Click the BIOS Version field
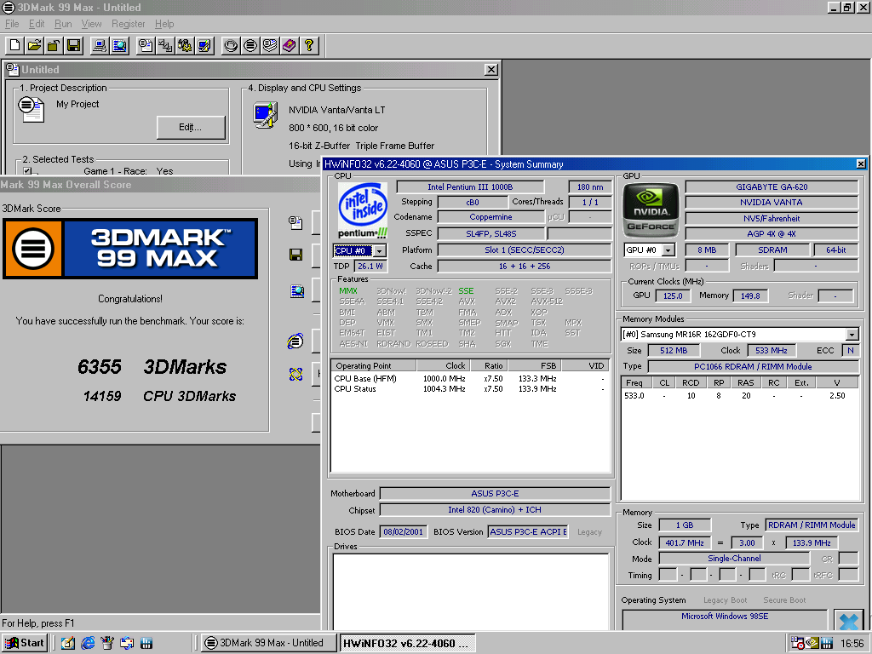Screen dimensions: 872x654 coord(528,531)
